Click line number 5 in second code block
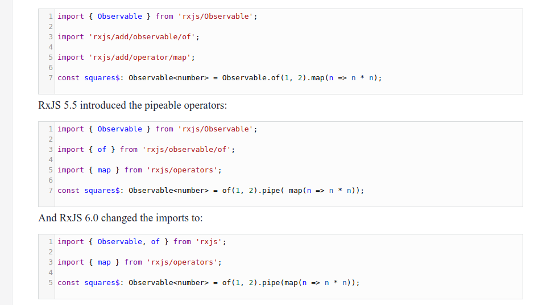 coord(51,170)
